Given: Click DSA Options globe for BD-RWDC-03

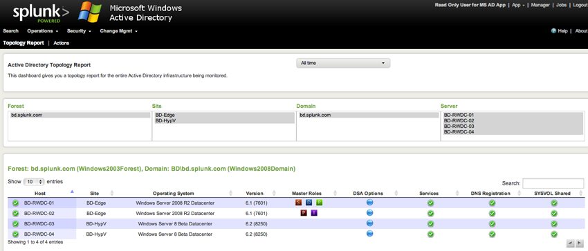Looking at the screenshot, I should click(x=369, y=223).
